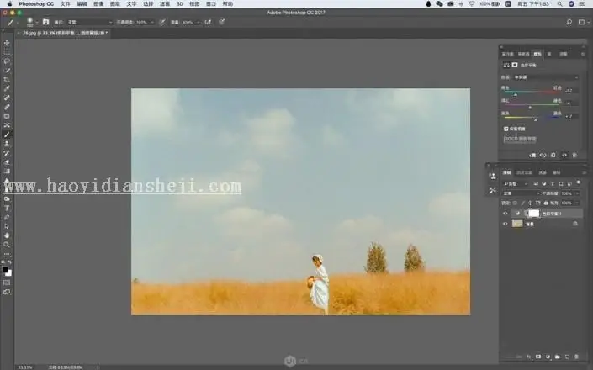The height and width of the screenshot is (370, 593).
Task: Open the painting Mode dropdown
Action: coord(89,23)
